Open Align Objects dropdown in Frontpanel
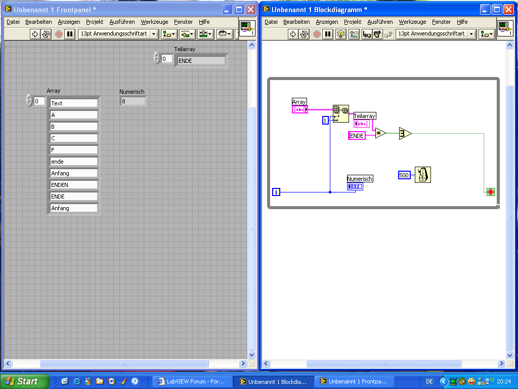Image resolution: width=518 pixels, height=389 pixels. 169,34
